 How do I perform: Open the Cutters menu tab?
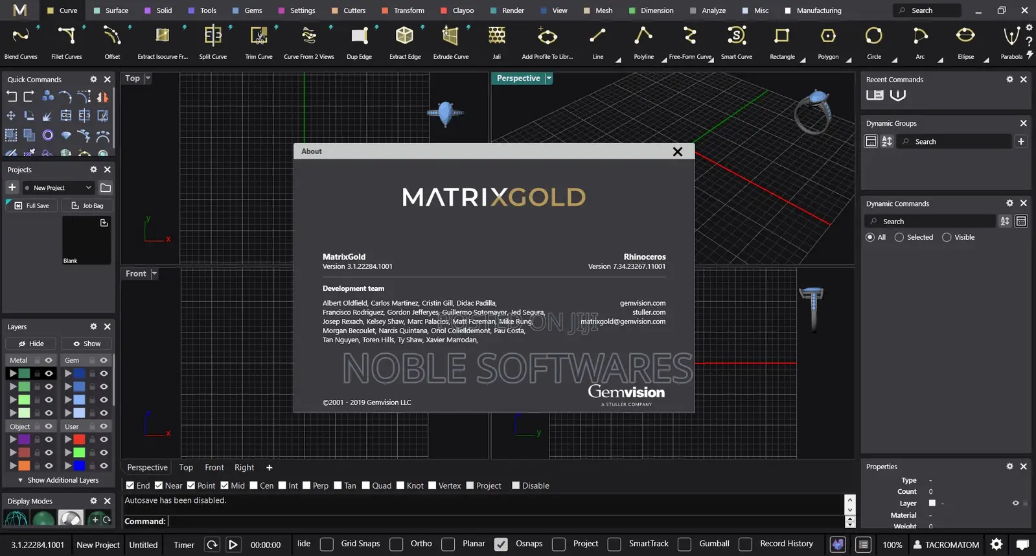click(348, 10)
